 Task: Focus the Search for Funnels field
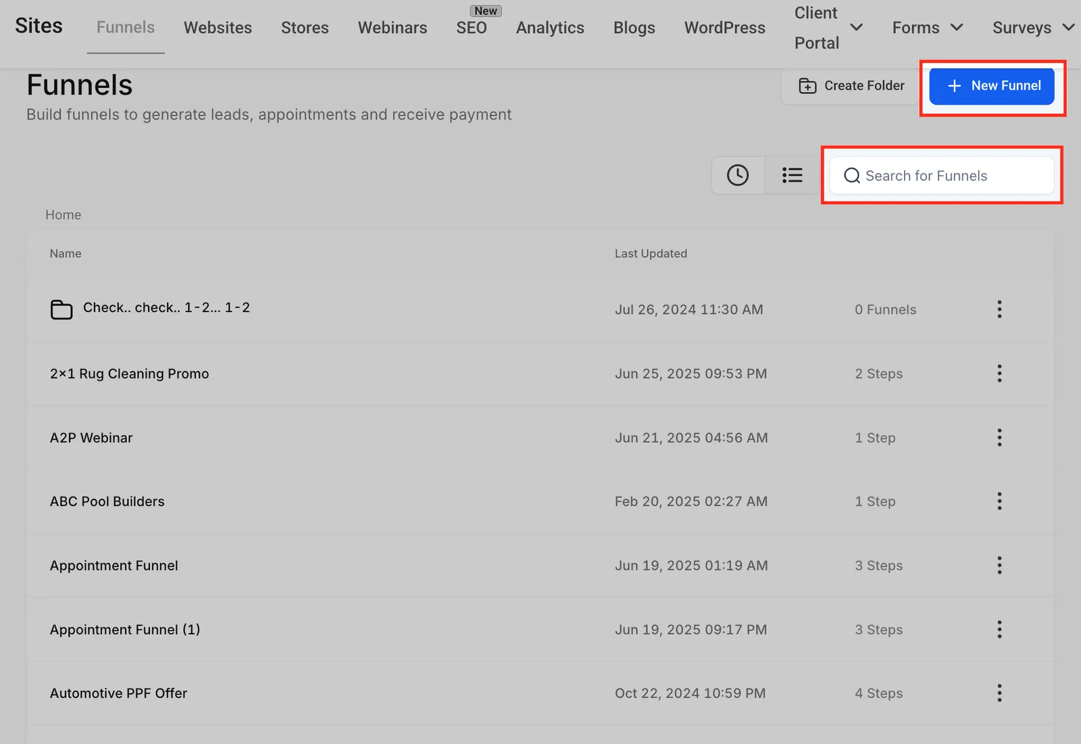pos(942,176)
